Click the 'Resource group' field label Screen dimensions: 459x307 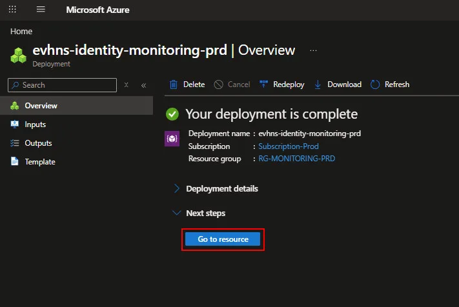tap(214, 159)
